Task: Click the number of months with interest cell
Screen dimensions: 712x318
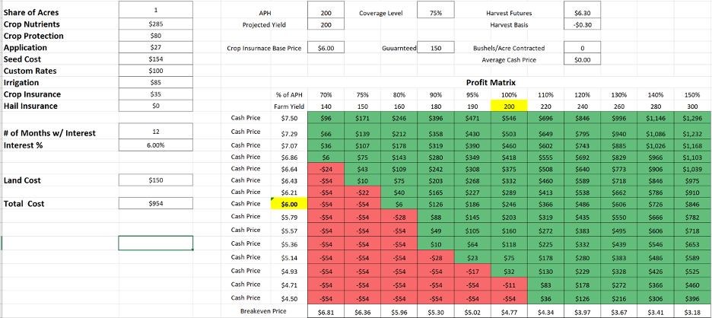Action: [x=155, y=132]
